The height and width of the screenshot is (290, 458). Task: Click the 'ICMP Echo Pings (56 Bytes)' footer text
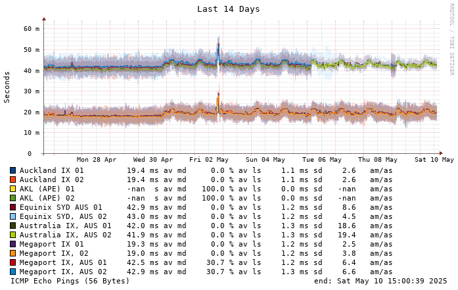pyautogui.click(x=70, y=281)
